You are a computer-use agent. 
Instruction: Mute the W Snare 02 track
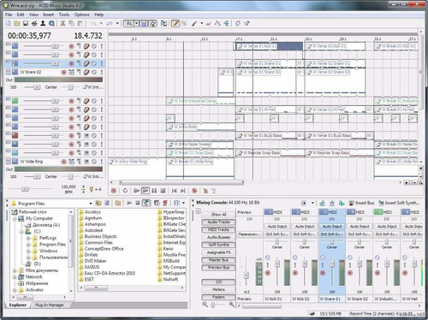pos(94,72)
